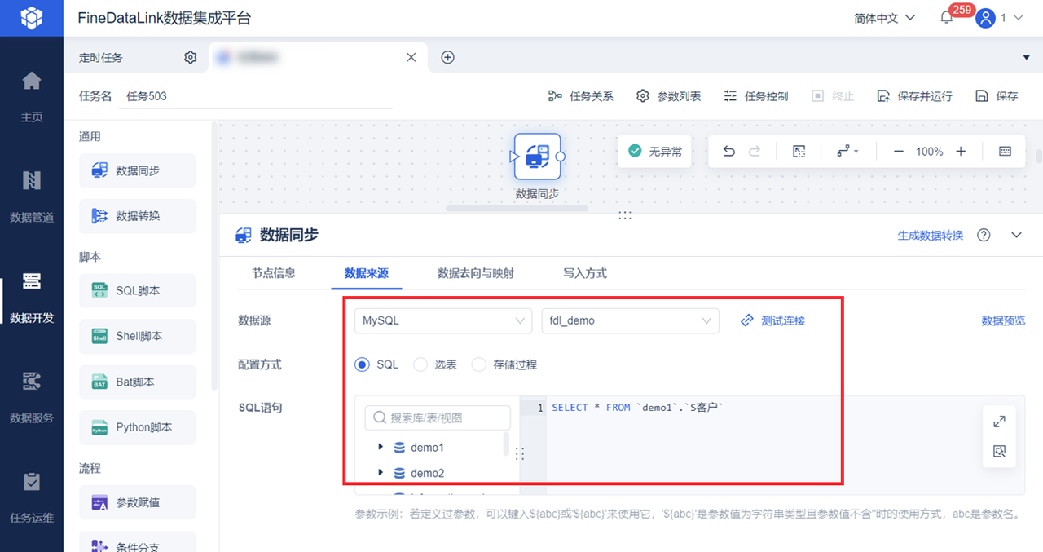This screenshot has width=1043, height=552.
Task: Open the connection line style dropdown
Action: (x=847, y=152)
